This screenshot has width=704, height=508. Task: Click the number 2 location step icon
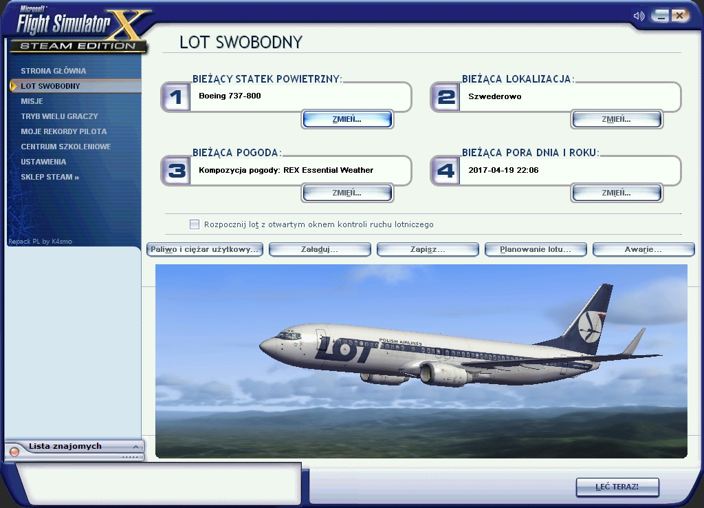coord(445,96)
